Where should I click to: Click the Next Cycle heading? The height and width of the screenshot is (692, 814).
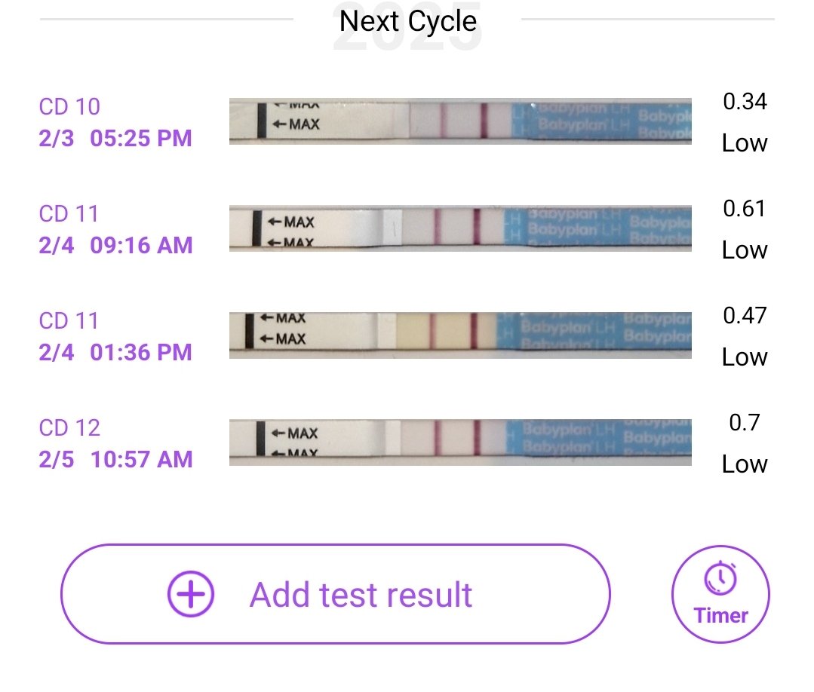407,21
